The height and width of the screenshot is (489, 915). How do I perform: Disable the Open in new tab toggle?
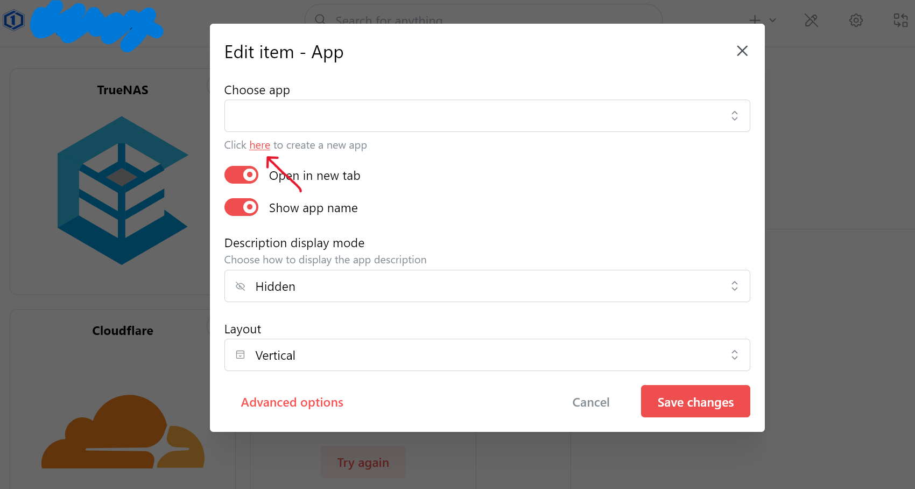(241, 174)
